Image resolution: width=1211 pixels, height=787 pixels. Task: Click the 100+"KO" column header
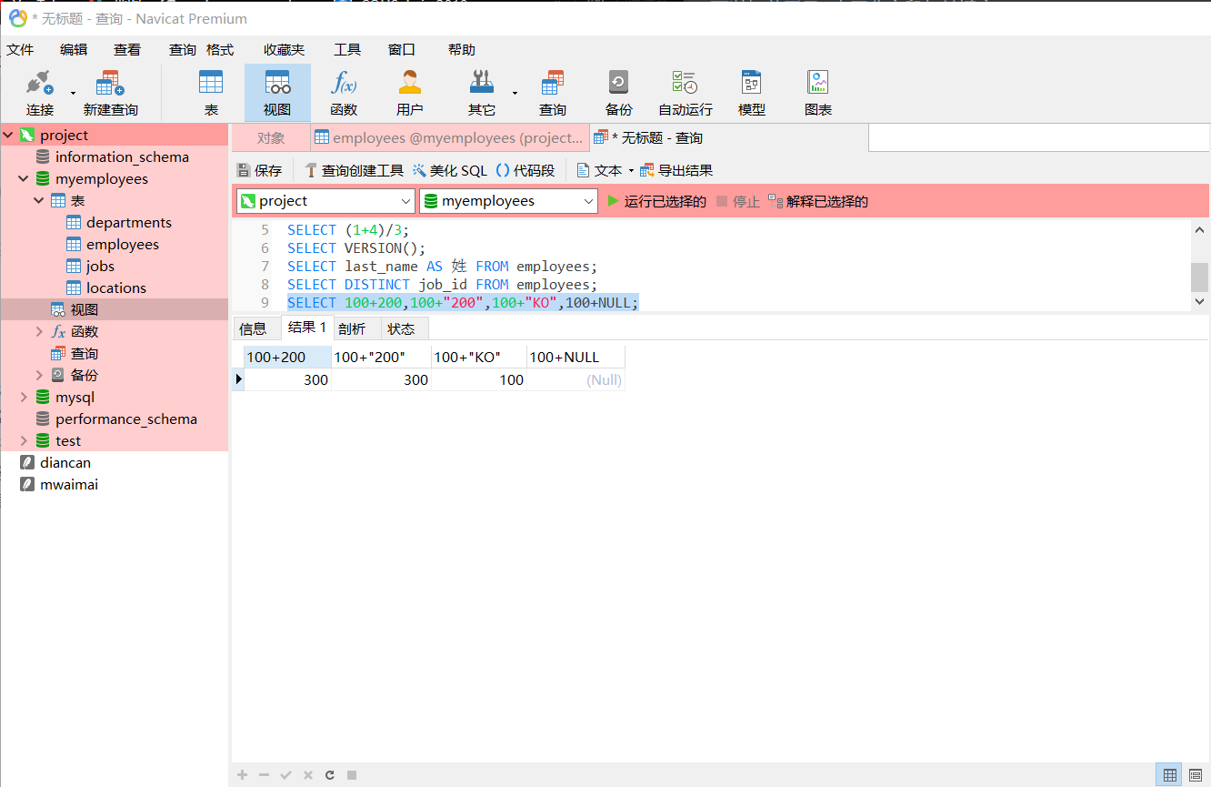tap(479, 357)
